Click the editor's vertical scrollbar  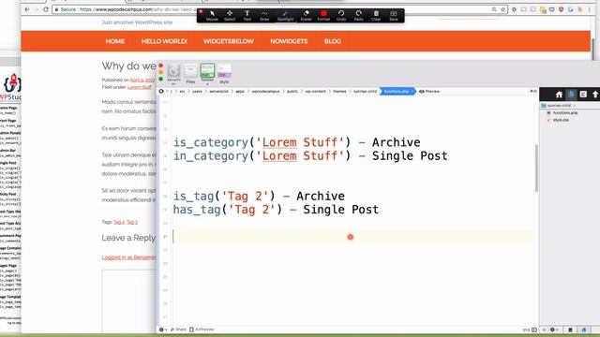coord(536,168)
